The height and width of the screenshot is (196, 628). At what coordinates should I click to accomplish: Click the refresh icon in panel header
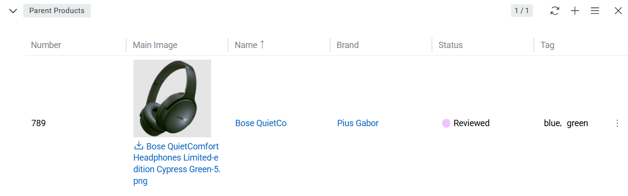point(555,11)
